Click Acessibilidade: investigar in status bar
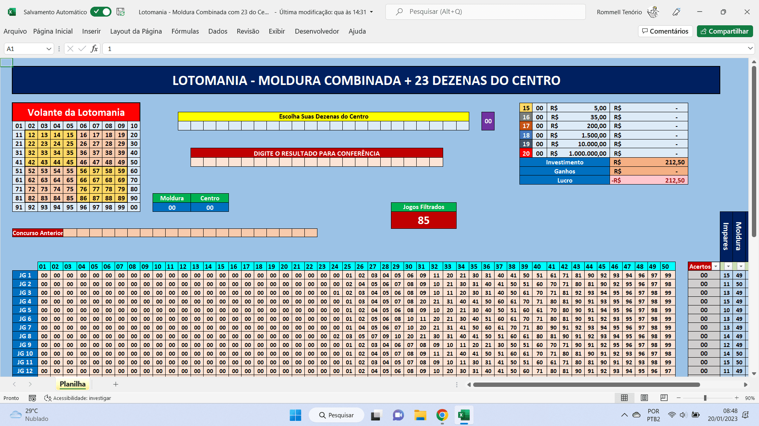759x426 pixels. coord(77,398)
